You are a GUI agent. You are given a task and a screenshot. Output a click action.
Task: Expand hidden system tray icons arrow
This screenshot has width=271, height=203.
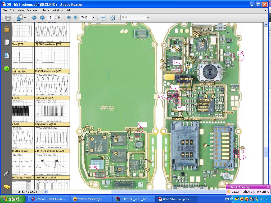232,199
